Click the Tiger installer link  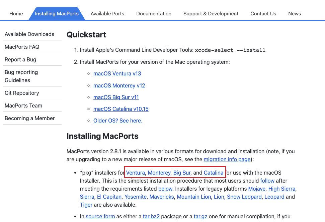click(86, 205)
